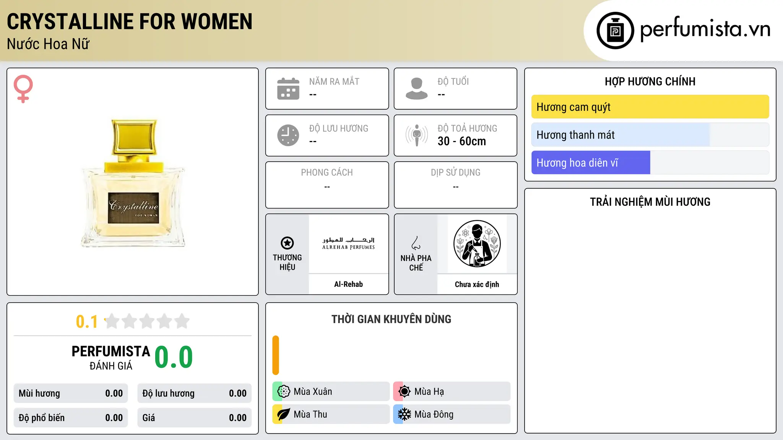
Task: Click the sillage icon beside Độ Toả Hương
Action: pos(417,135)
